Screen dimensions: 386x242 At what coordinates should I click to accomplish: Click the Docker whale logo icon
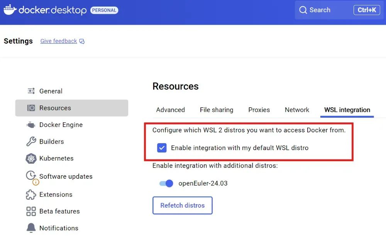10,10
